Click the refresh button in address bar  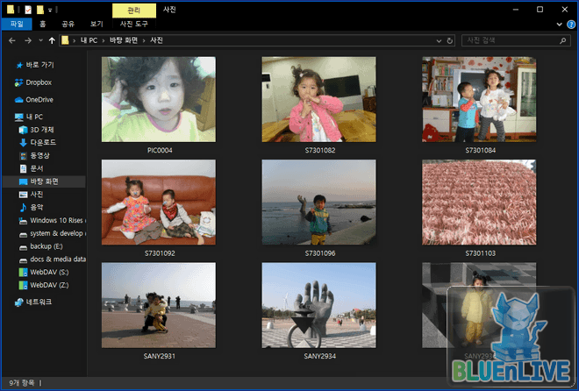[450, 40]
